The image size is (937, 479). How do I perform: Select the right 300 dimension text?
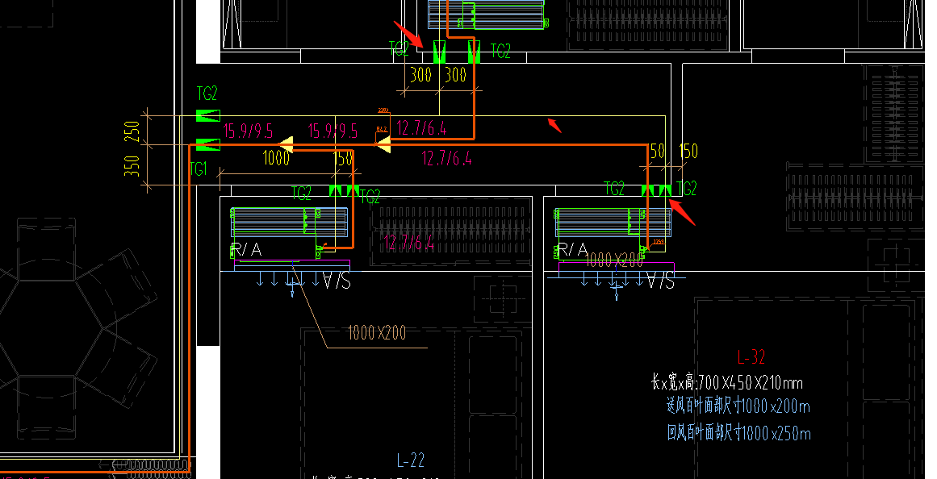(x=455, y=75)
